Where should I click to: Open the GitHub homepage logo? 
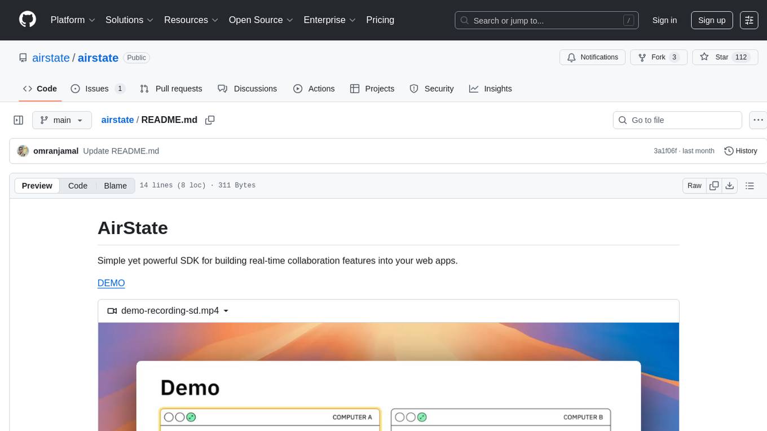coord(28,20)
